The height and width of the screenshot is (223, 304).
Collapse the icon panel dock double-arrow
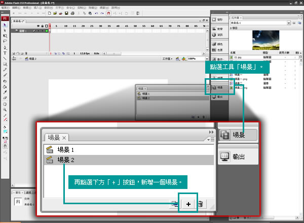tap(226, 12)
